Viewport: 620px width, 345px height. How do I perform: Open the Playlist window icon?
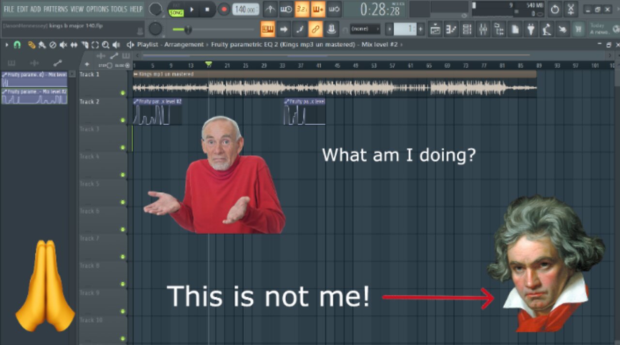point(435,30)
